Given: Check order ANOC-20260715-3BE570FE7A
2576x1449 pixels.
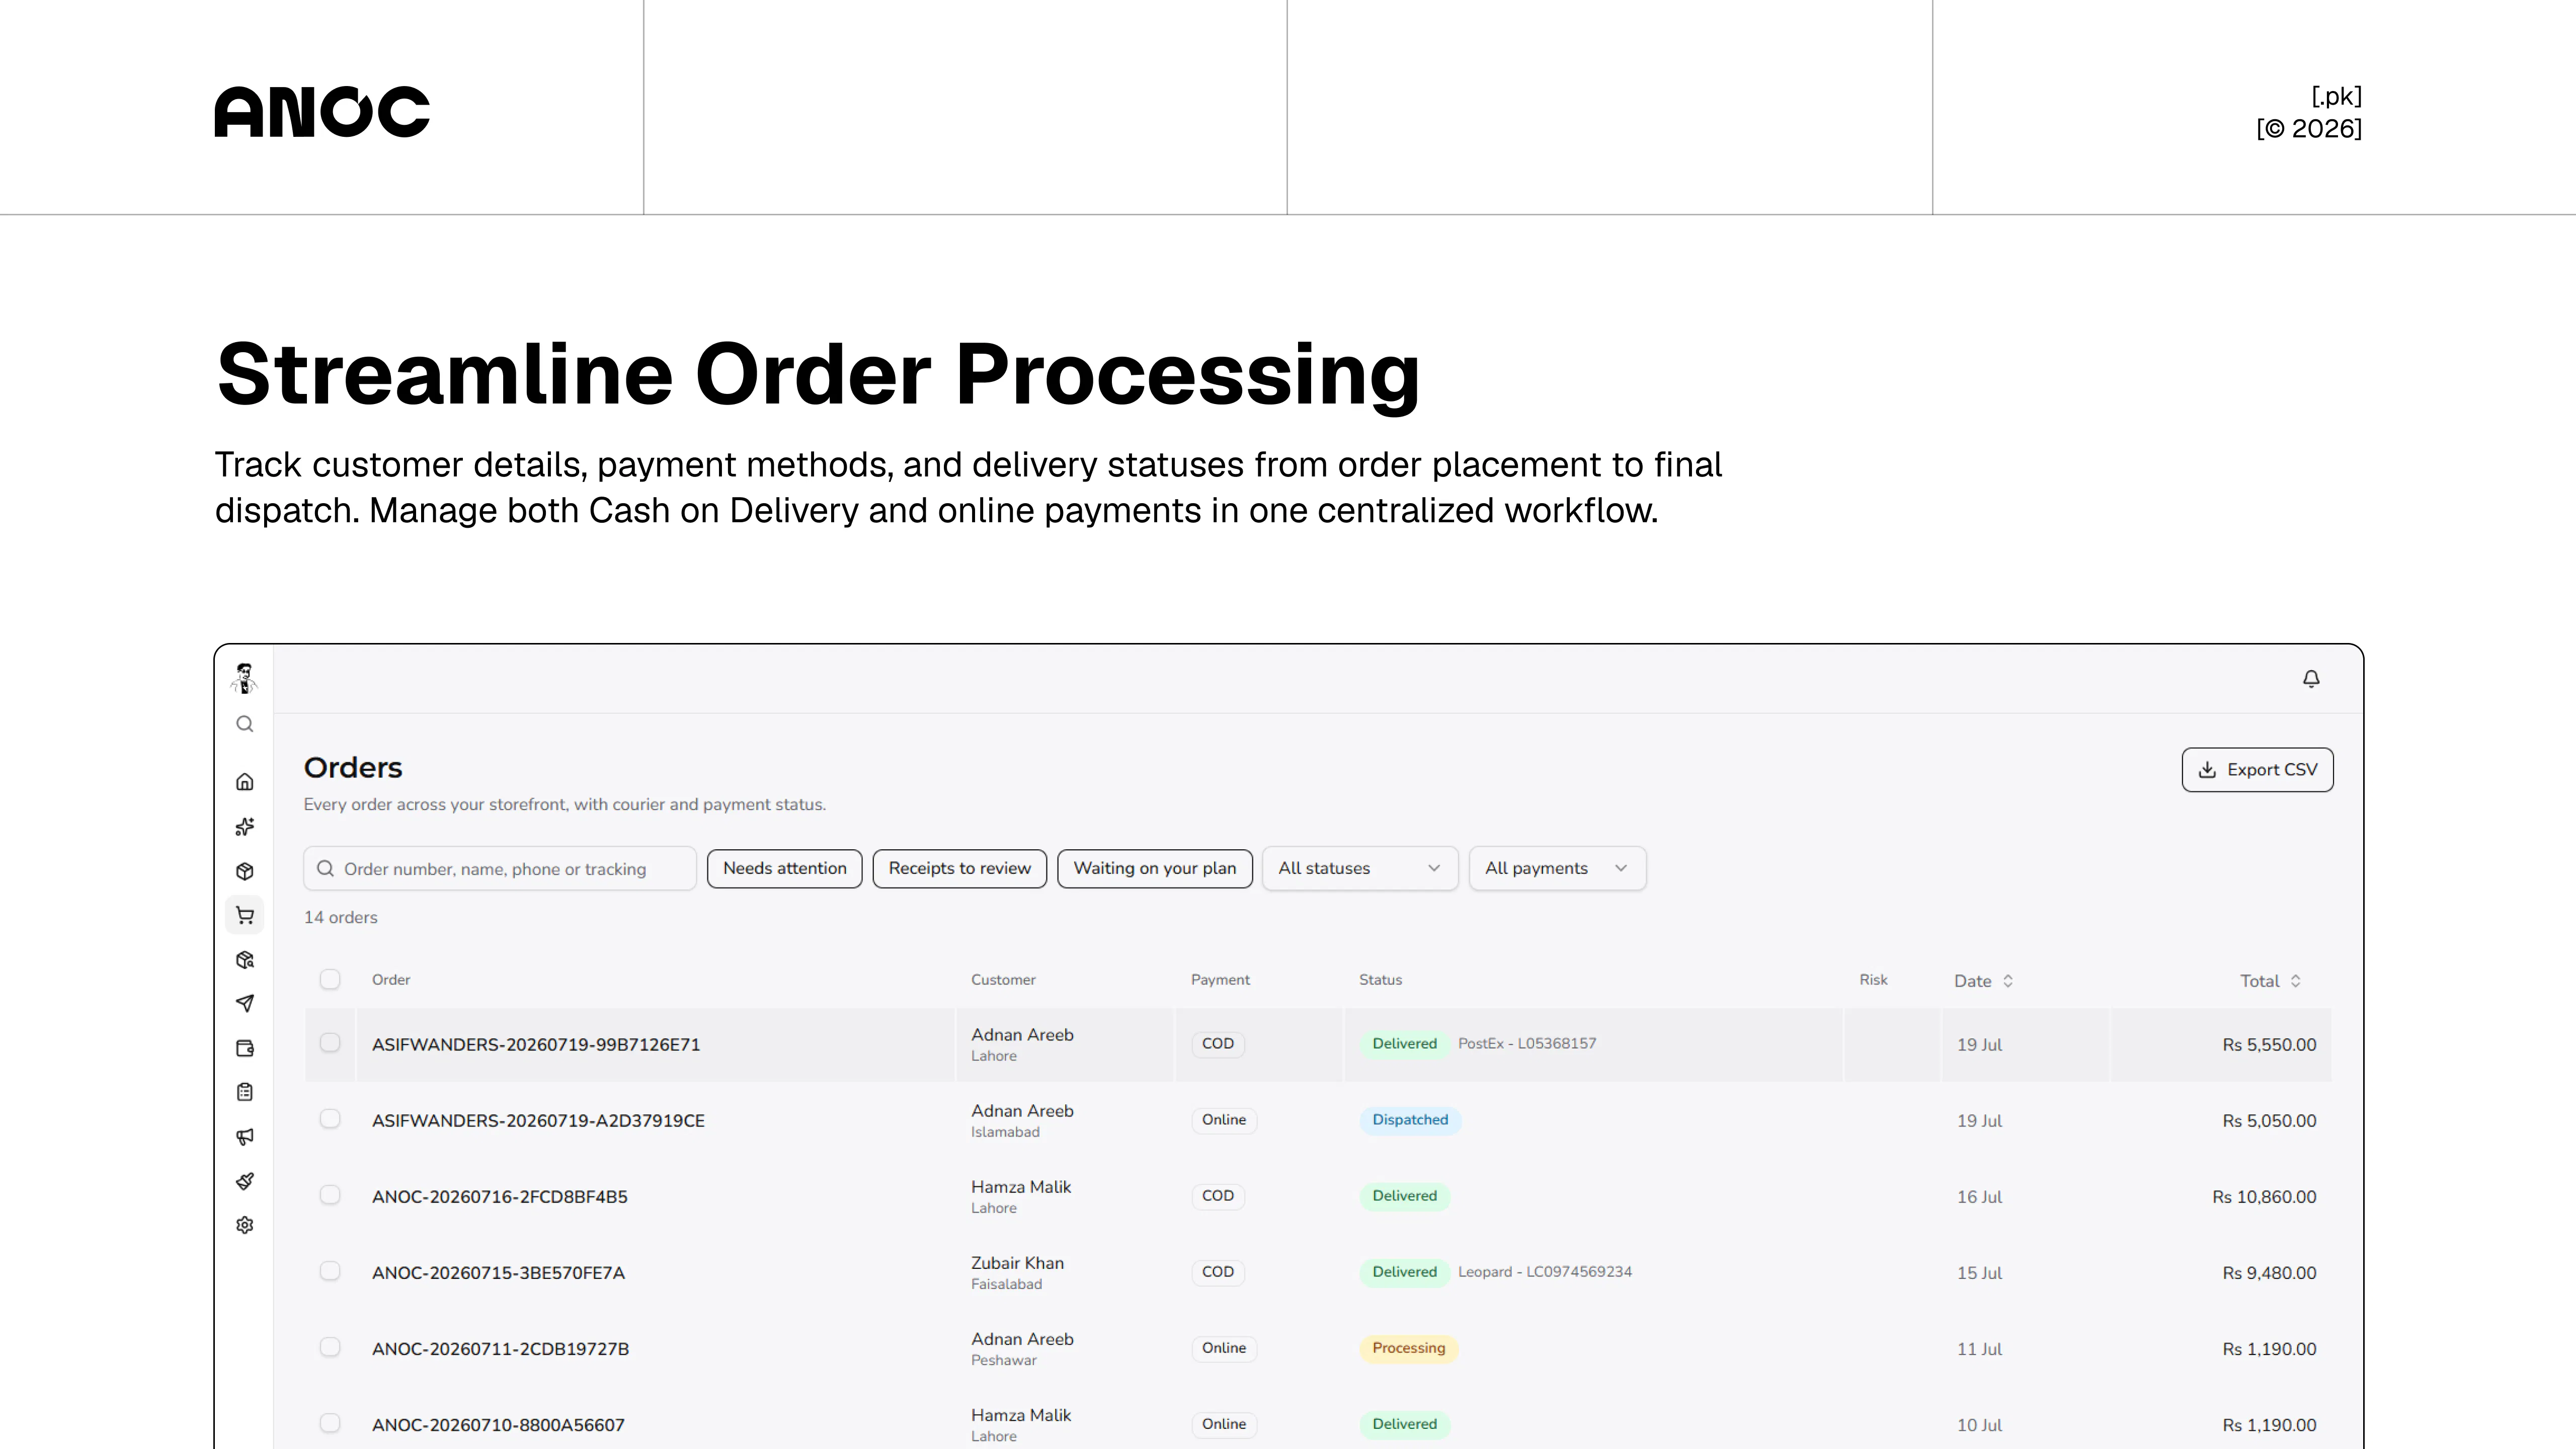Looking at the screenshot, I should (x=330, y=1271).
